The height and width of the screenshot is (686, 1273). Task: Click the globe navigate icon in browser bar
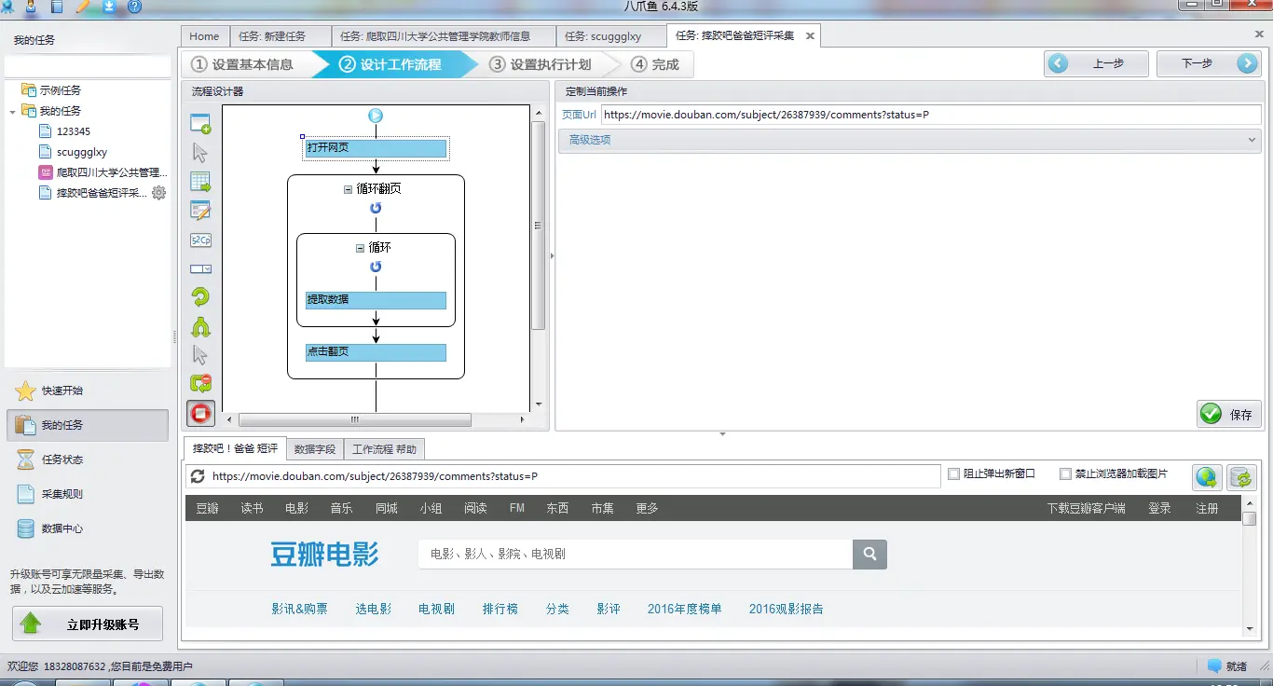point(1207,477)
